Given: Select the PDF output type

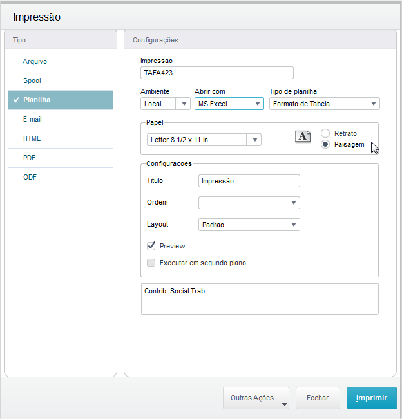Looking at the screenshot, I should [30, 157].
